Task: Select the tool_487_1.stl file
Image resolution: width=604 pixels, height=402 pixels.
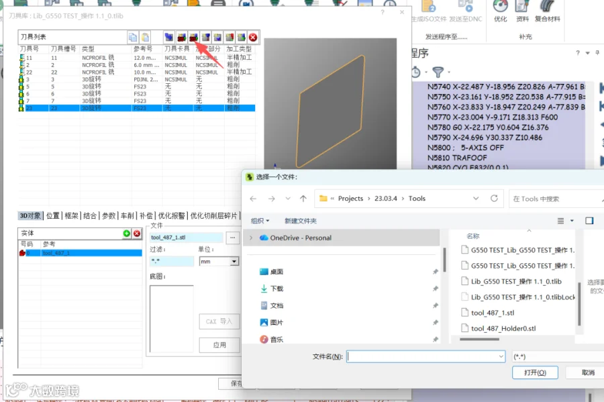Action: [x=493, y=313]
